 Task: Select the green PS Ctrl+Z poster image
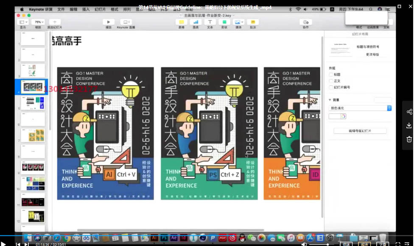(210, 133)
